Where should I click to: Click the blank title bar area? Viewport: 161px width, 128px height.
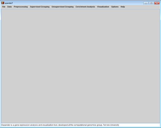[78, 3]
